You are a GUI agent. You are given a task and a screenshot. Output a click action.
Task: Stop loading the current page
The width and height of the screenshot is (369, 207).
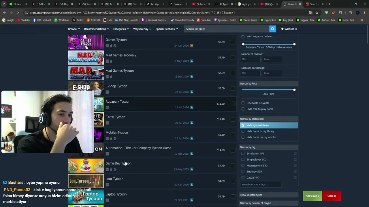click(x=18, y=13)
